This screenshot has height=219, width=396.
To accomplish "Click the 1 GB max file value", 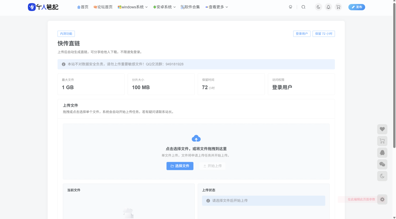I will (68, 87).
